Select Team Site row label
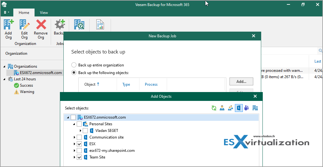The width and height of the screenshot is (323, 167). (x=97, y=157)
